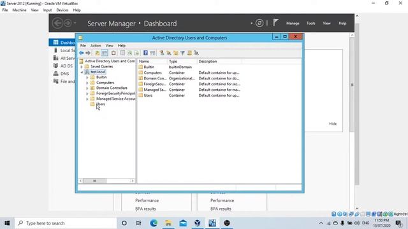Create a new user via toolbar icon
This screenshot has width=408, height=229.
click(162, 53)
